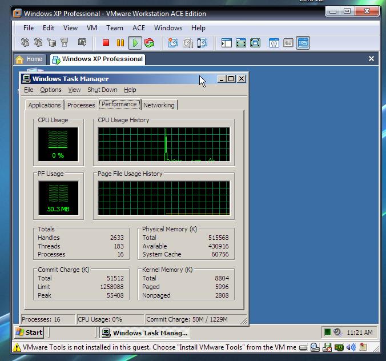The image size is (386, 361).
Task: Open the ACE menu
Action: coord(139,28)
